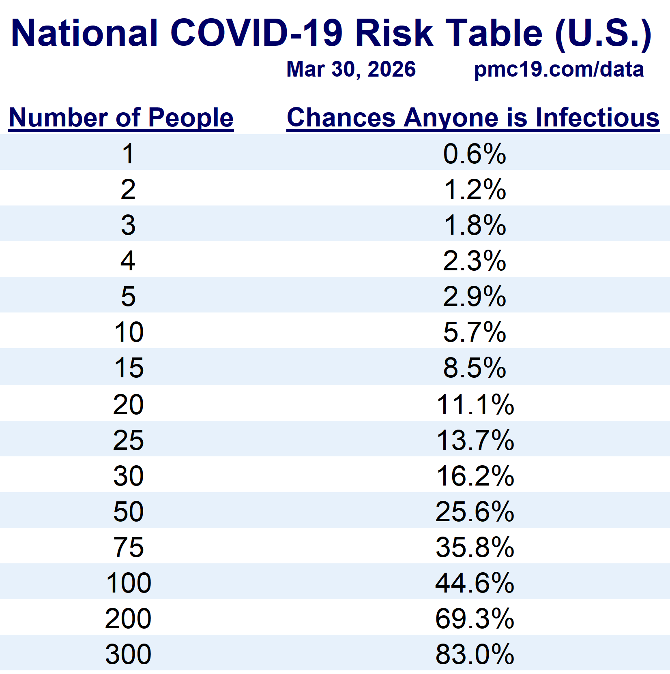Viewport: 670px width, 674px height.
Task: Click the 'Number of People' column header
Action: 121,118
